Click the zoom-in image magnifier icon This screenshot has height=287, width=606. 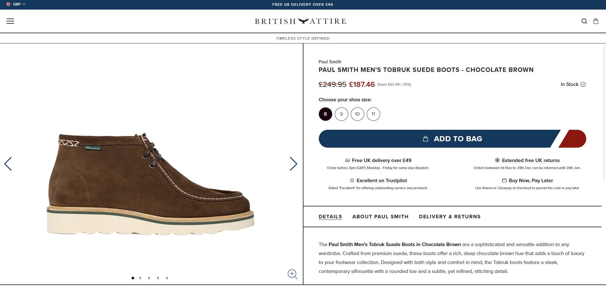coord(292,274)
